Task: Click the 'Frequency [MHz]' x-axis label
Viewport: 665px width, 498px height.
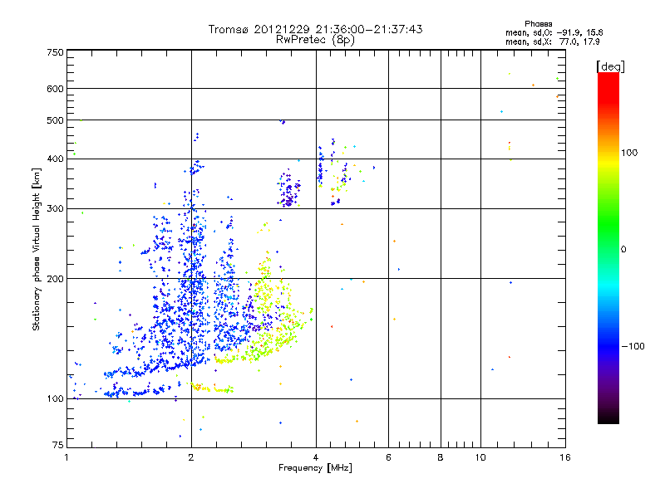Action: pos(315,468)
